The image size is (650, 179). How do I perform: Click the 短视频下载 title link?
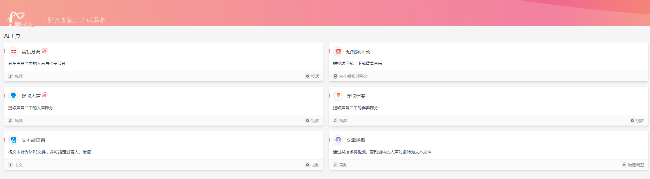[x=358, y=52]
